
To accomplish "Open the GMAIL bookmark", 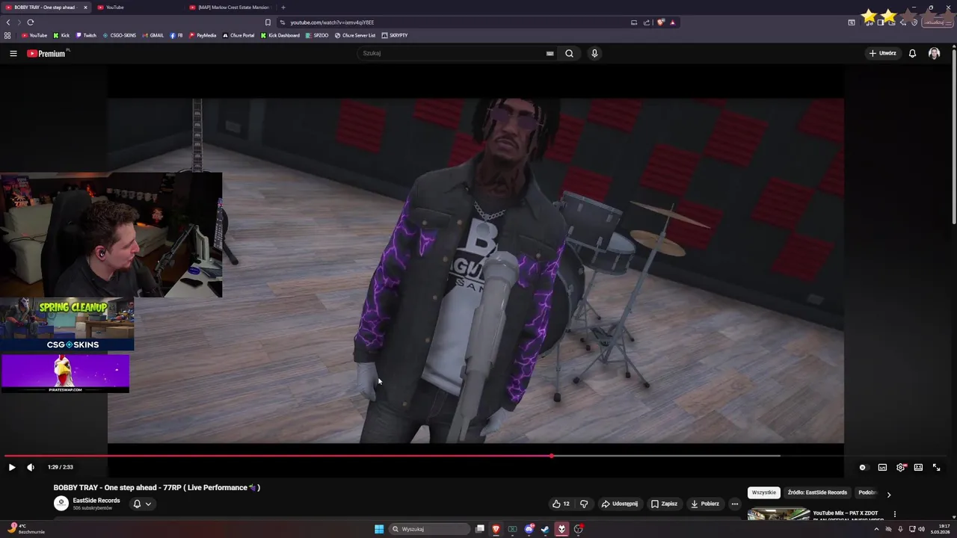I will (153, 35).
